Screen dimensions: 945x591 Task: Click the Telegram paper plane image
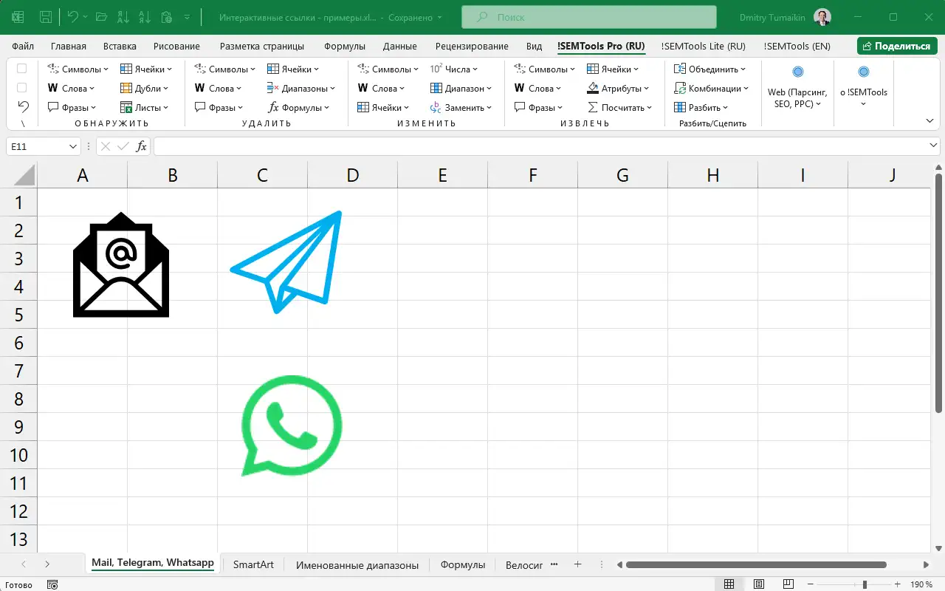coord(286,262)
